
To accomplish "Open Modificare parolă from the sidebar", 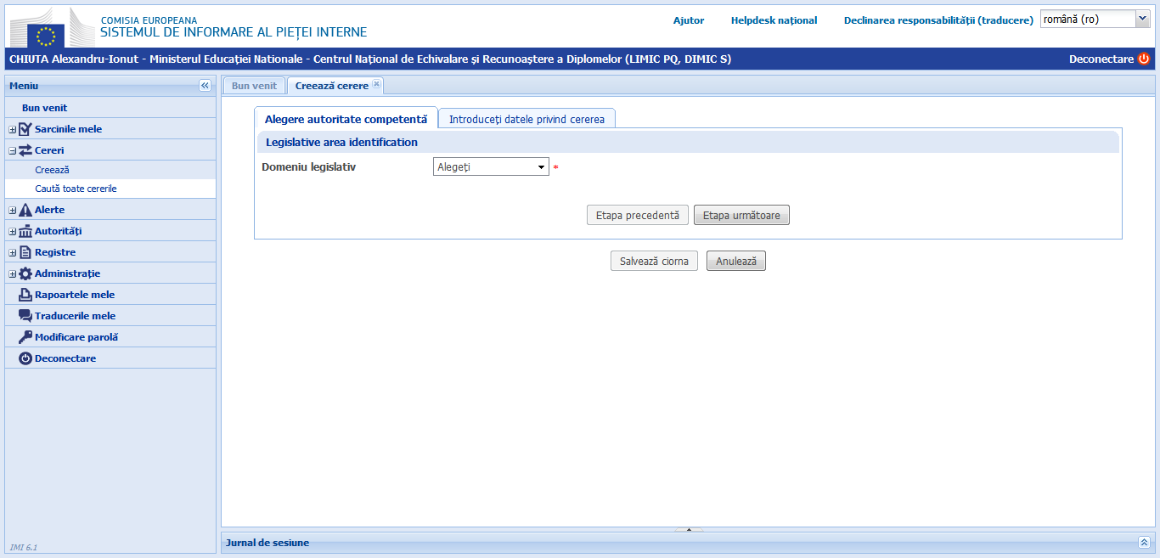I will tap(76, 337).
